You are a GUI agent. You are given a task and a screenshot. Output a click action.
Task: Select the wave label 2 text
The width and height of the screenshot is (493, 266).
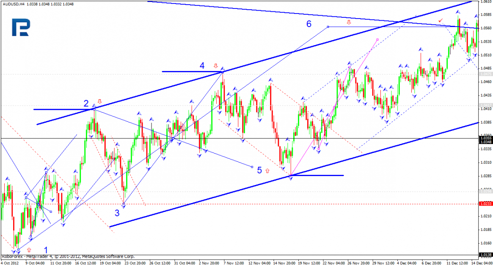tap(86, 103)
